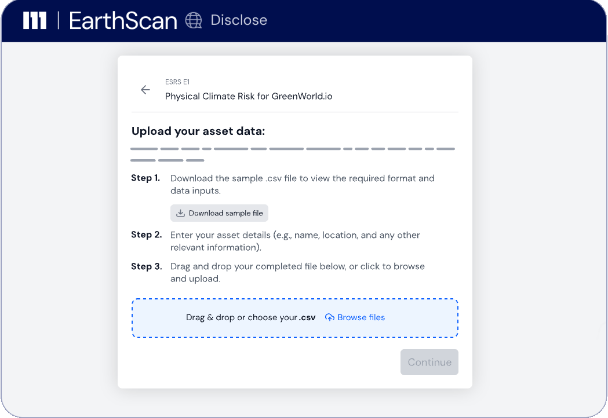Viewport: 608px width, 418px height.
Task: Click 'Drag & drop or choose your .csv' text
Action: 250,317
